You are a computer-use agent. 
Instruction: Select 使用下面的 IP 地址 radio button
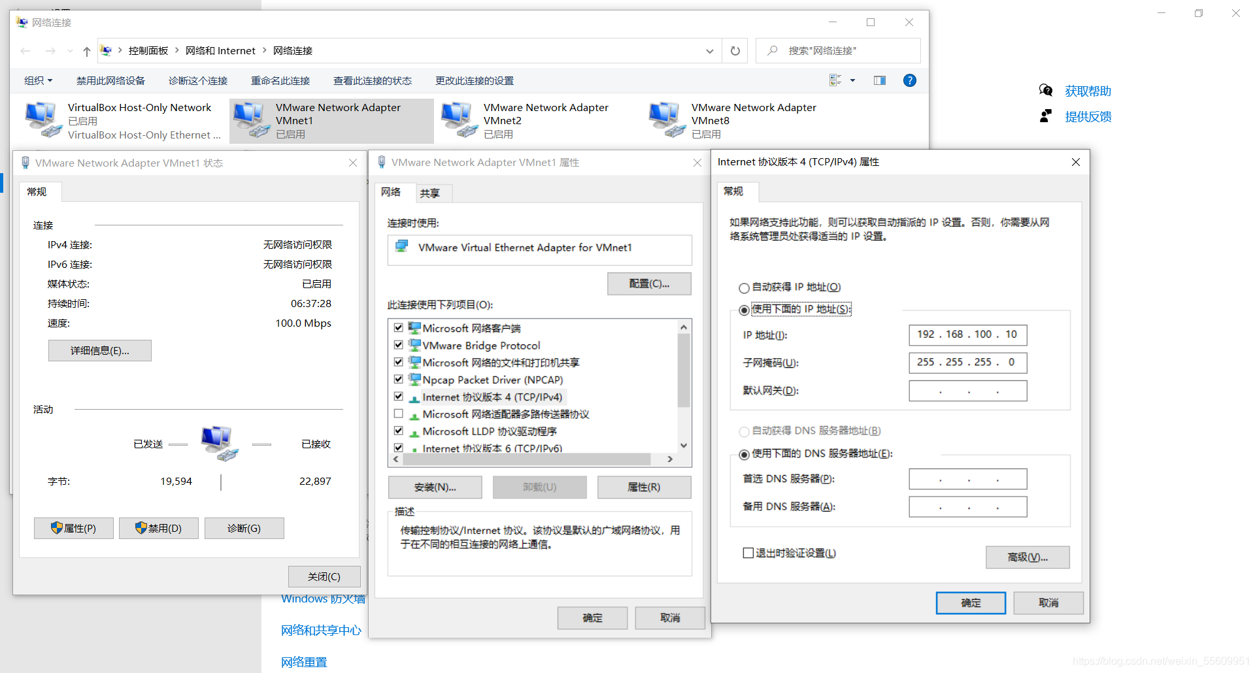coord(744,310)
